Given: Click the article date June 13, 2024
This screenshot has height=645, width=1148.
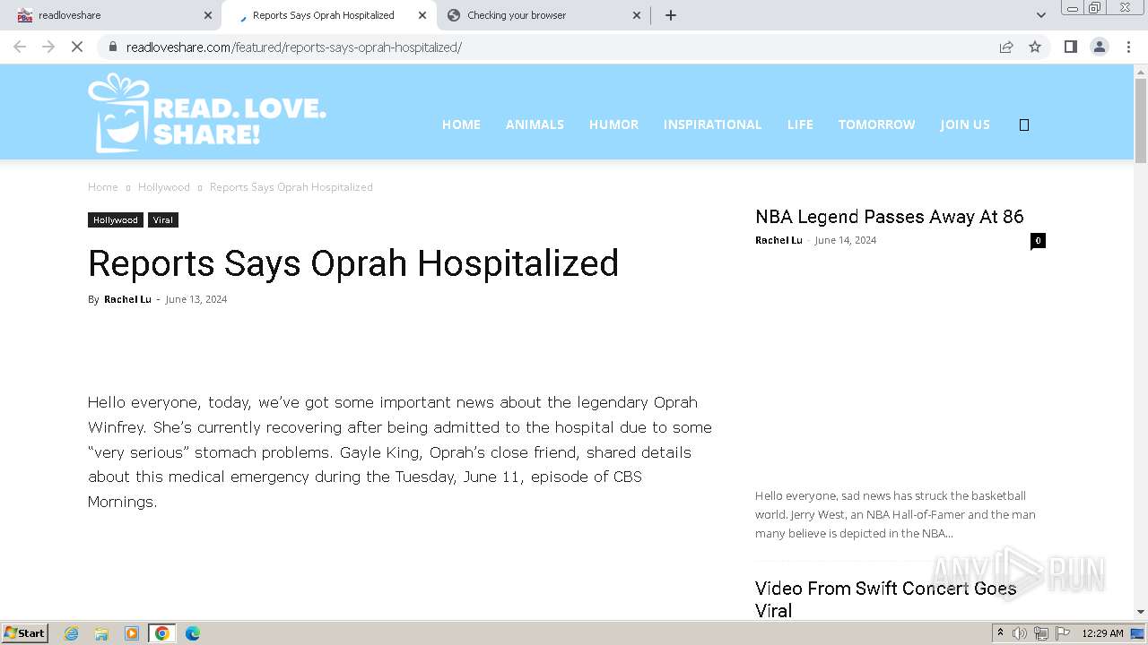Looking at the screenshot, I should click(196, 299).
